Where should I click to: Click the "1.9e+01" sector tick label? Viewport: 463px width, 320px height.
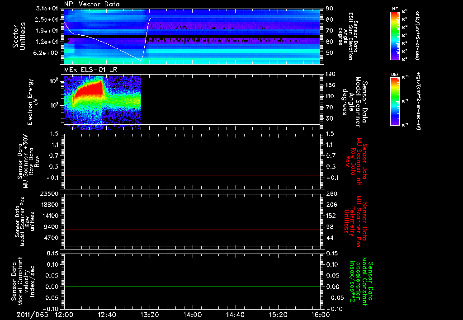coord(47,31)
